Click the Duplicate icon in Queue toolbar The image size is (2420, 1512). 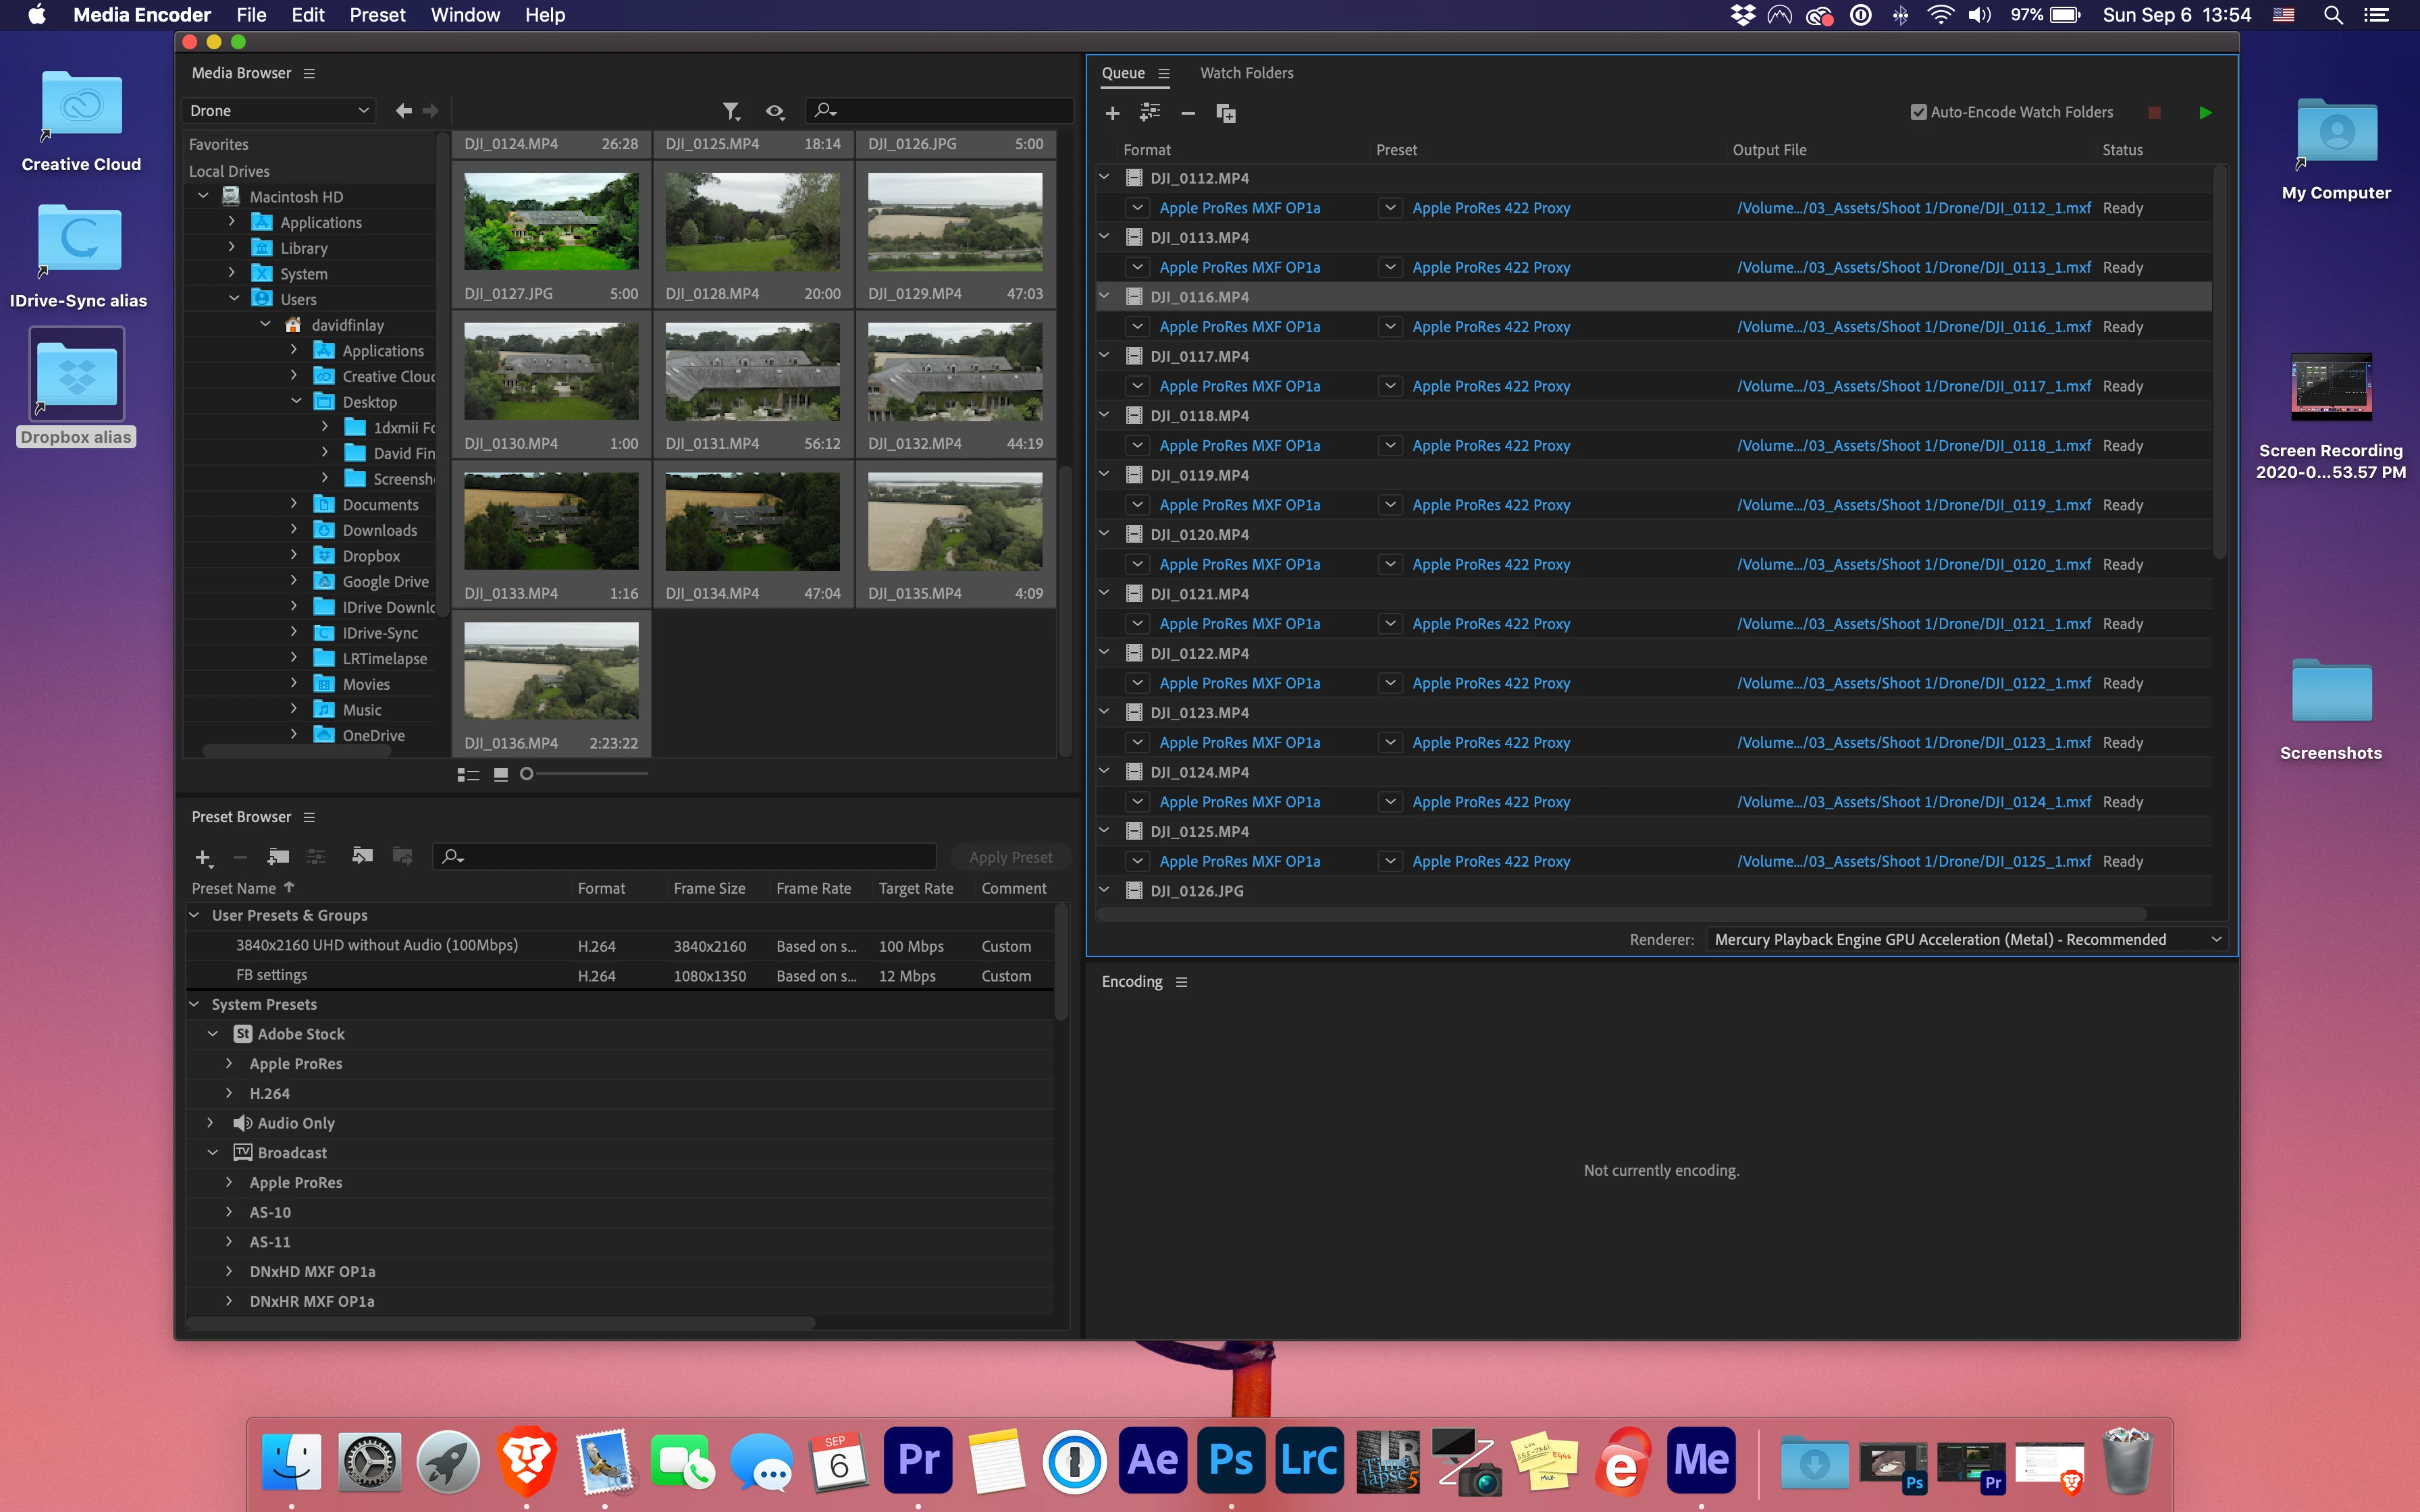1225,113
